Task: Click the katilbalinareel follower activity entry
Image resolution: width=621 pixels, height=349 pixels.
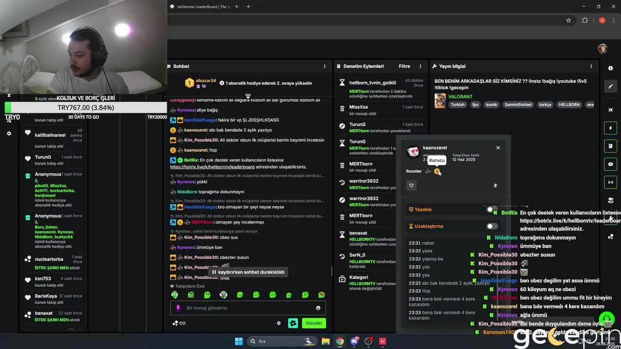Action: [x=55, y=138]
